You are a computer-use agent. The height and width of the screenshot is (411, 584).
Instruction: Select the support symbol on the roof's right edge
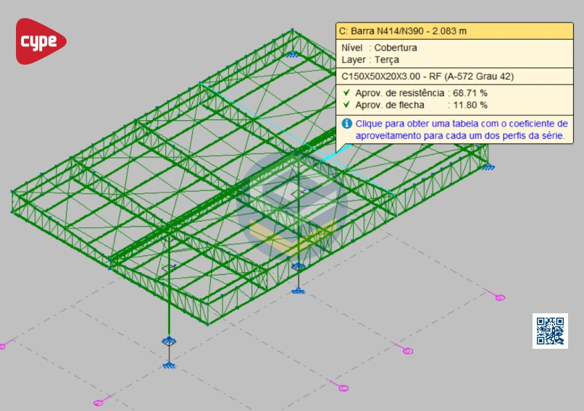click(489, 166)
